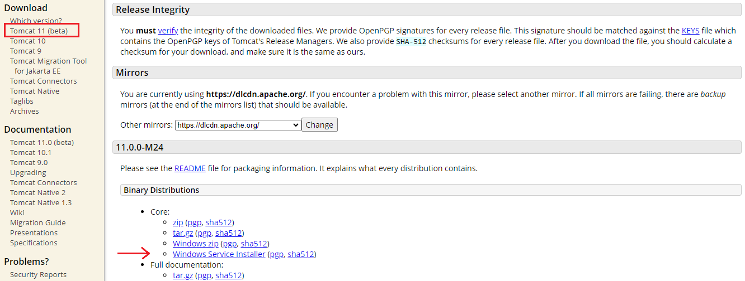
Task: Click the verify integrity link
Action: point(167,31)
